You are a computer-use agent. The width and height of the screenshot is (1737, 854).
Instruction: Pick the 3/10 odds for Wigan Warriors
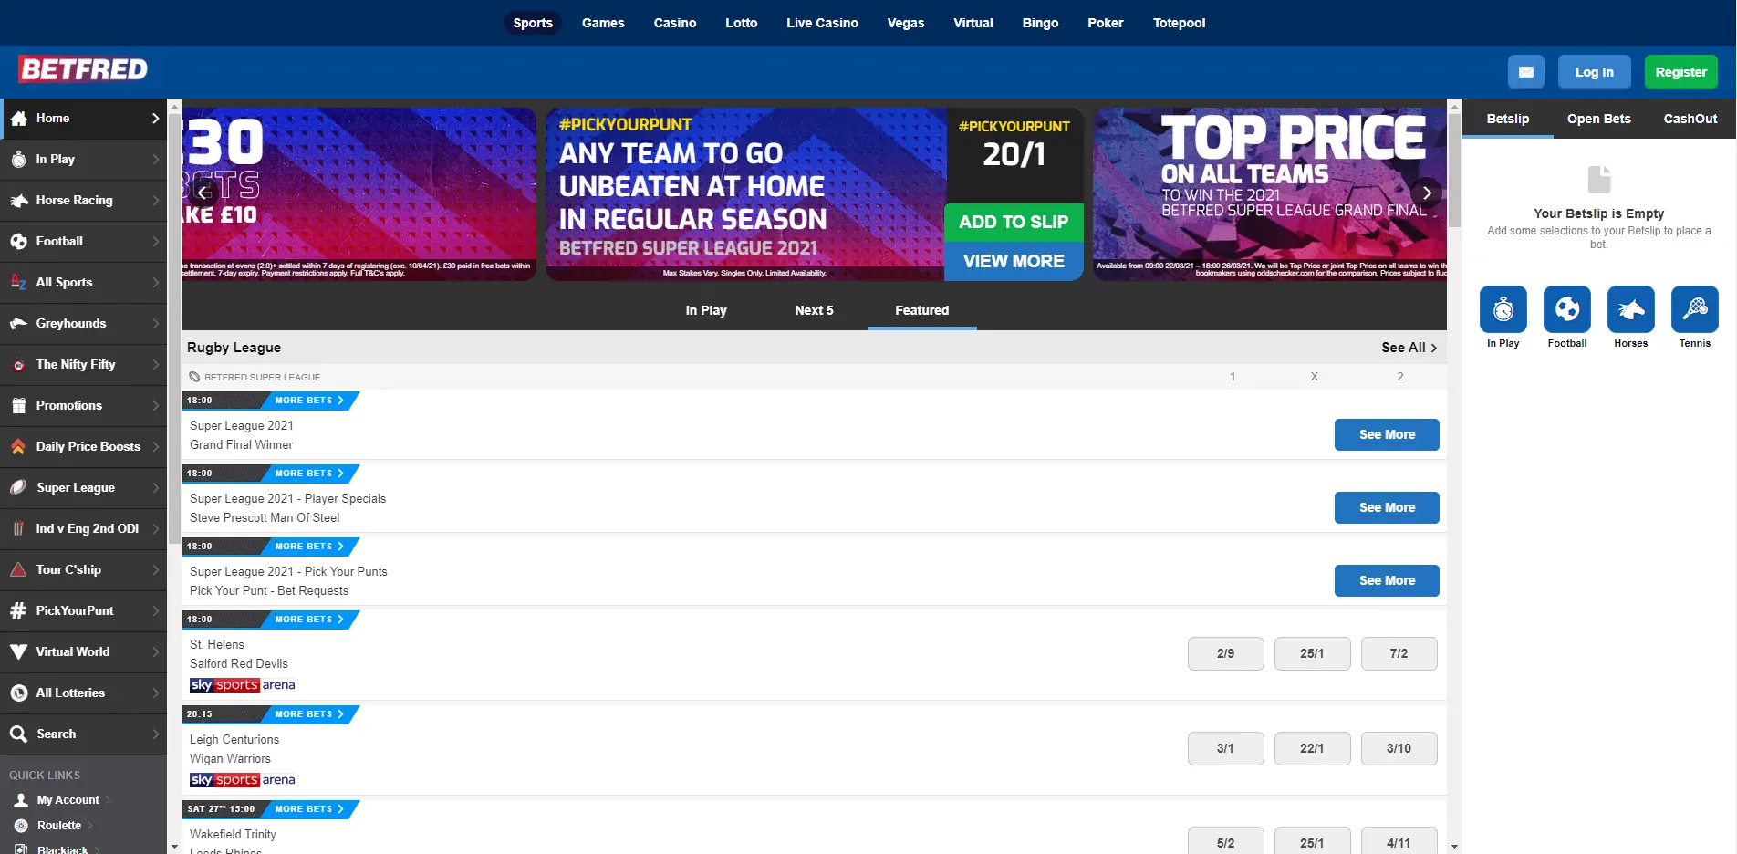point(1399,748)
